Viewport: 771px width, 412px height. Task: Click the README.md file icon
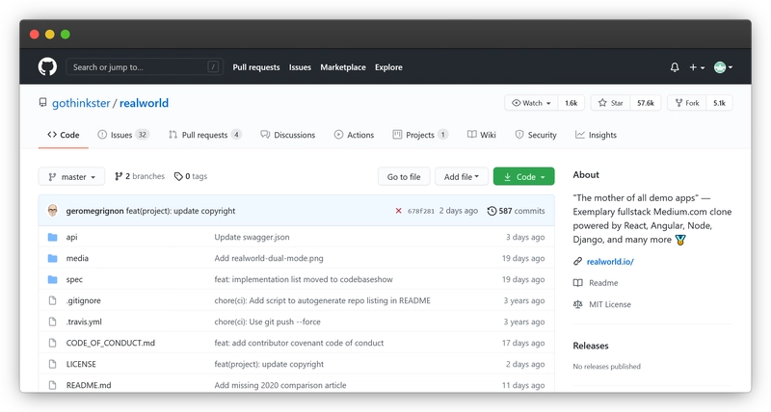pos(53,385)
